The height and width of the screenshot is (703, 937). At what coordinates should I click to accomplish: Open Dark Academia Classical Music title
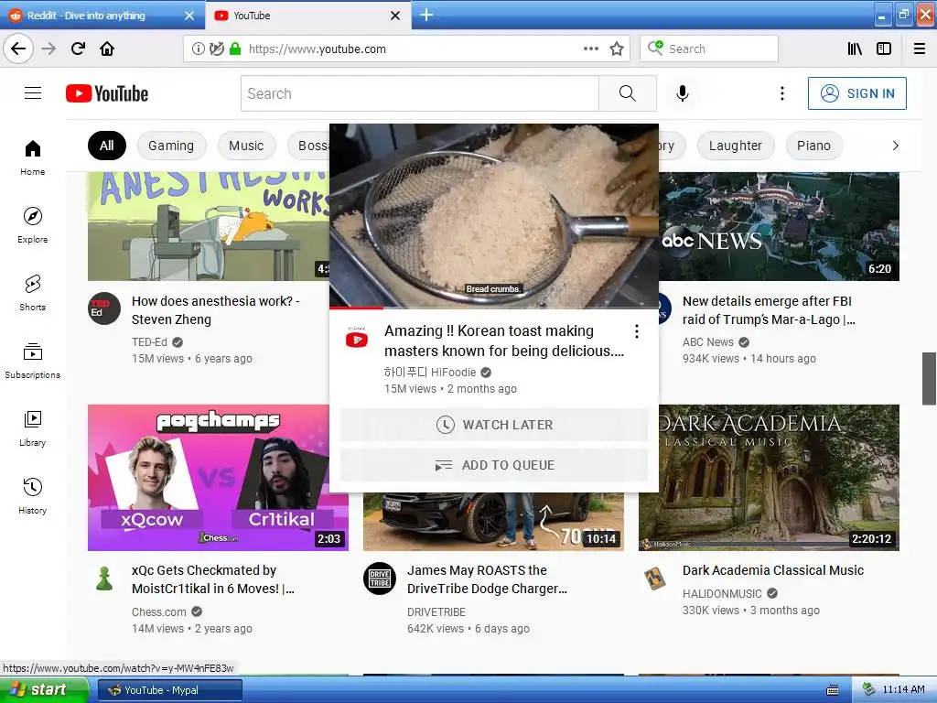(773, 570)
